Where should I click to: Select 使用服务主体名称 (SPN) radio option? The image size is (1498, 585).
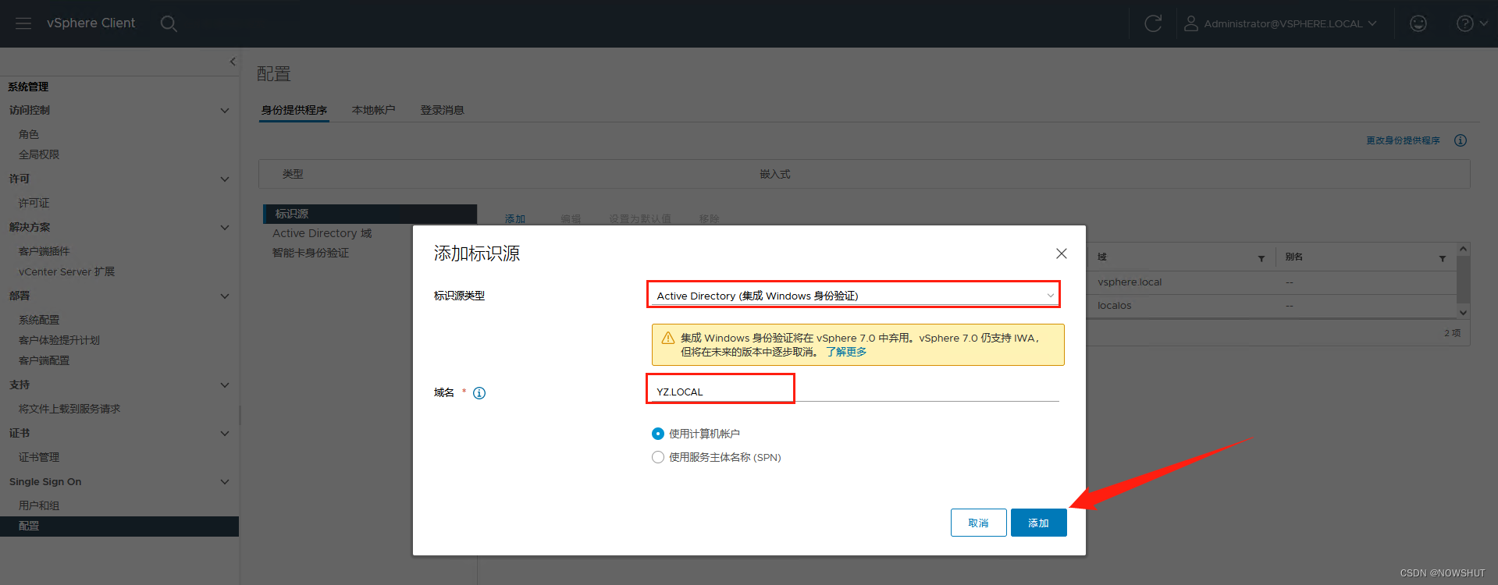(658, 457)
